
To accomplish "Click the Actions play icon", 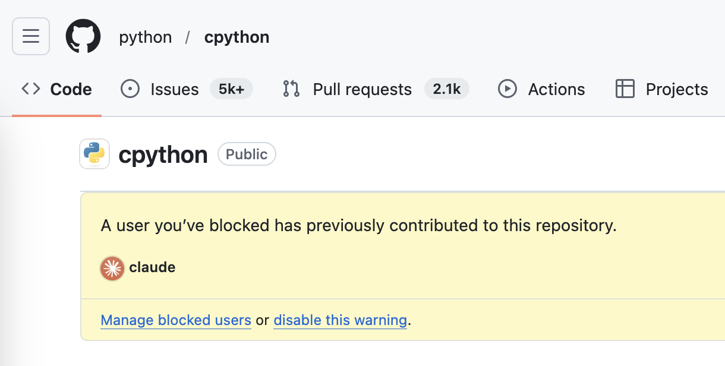I will click(508, 89).
